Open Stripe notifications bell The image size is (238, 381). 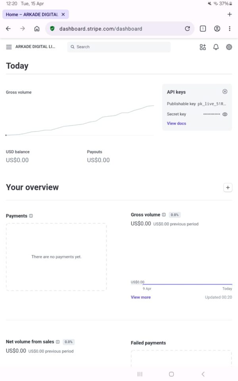pos(216,47)
